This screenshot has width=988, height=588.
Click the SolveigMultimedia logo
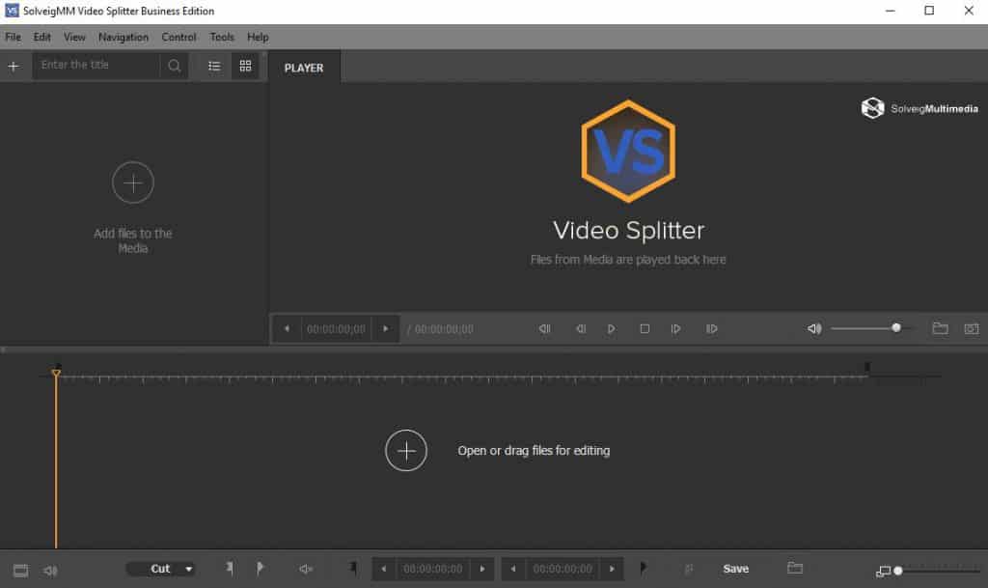(919, 108)
